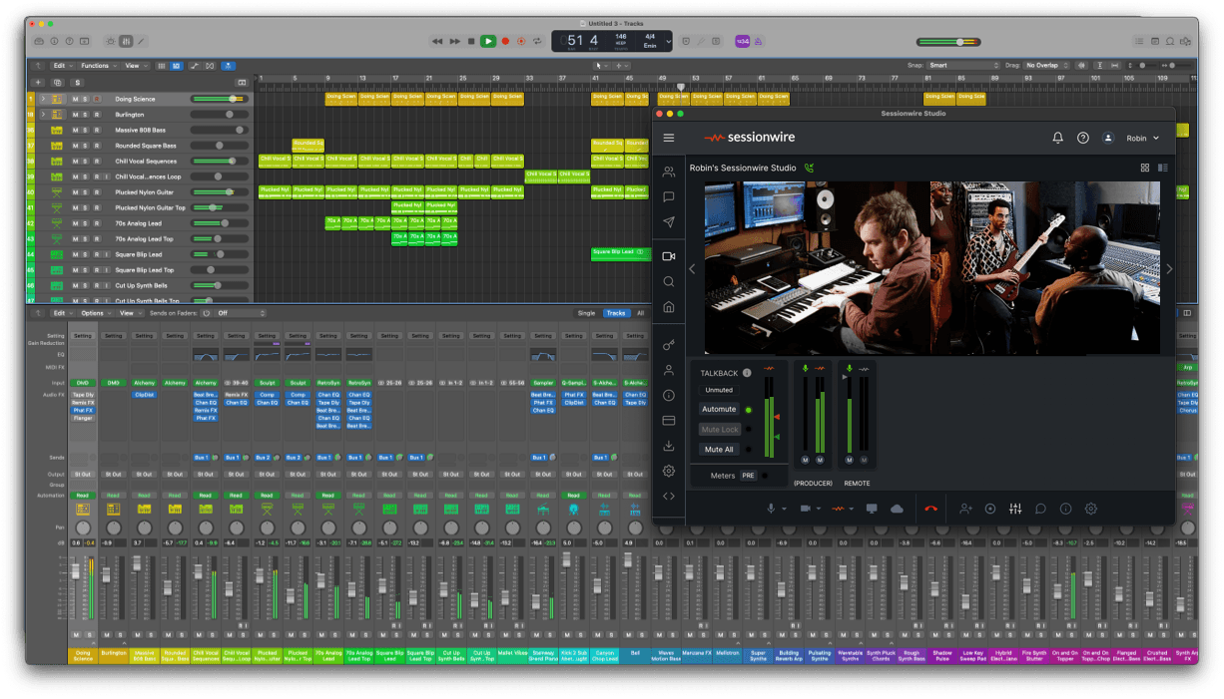Open the screen share monitor icon in Sessionwire
This screenshot has width=1224, height=699.
872,509
